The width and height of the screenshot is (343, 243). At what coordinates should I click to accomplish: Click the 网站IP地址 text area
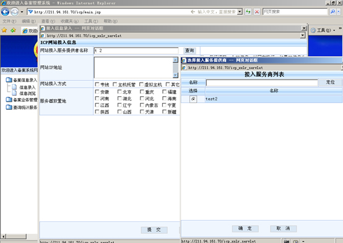click(134, 68)
